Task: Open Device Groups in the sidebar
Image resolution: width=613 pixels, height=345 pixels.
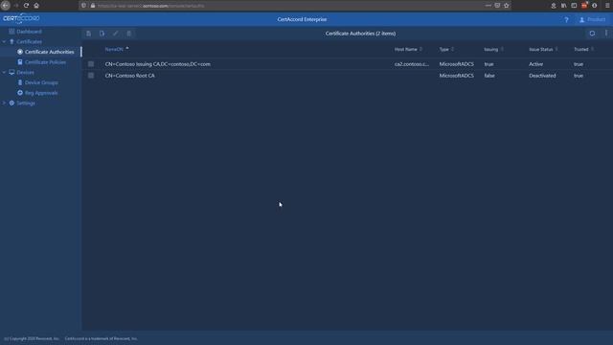Action: 41,82
